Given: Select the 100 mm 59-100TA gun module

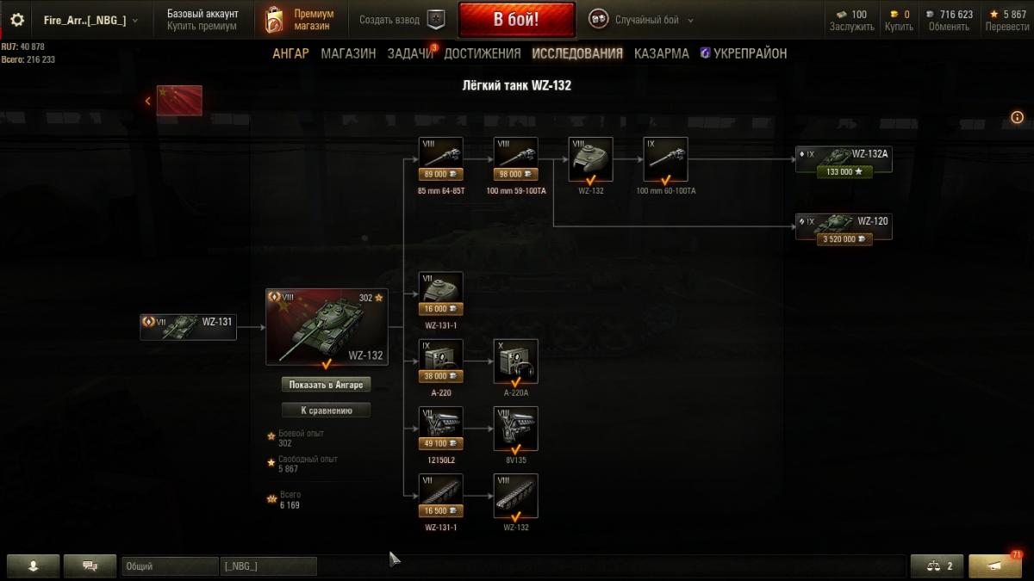Looking at the screenshot, I should (516, 159).
